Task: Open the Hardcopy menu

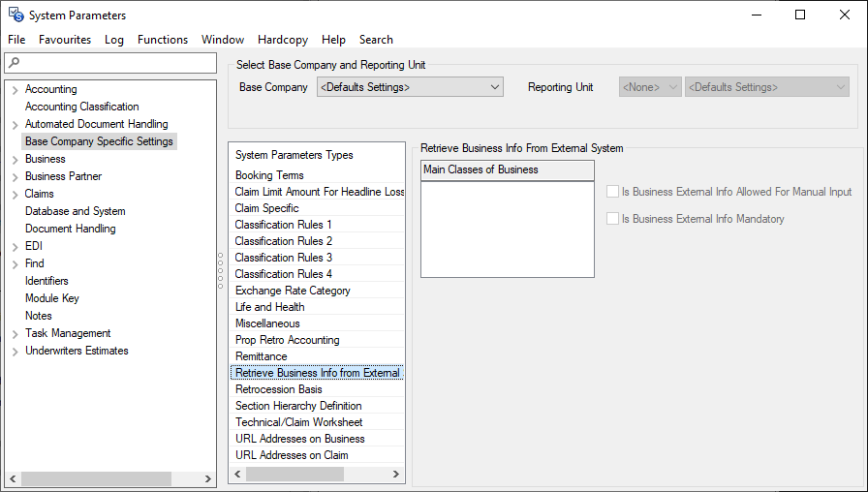Action: (282, 40)
